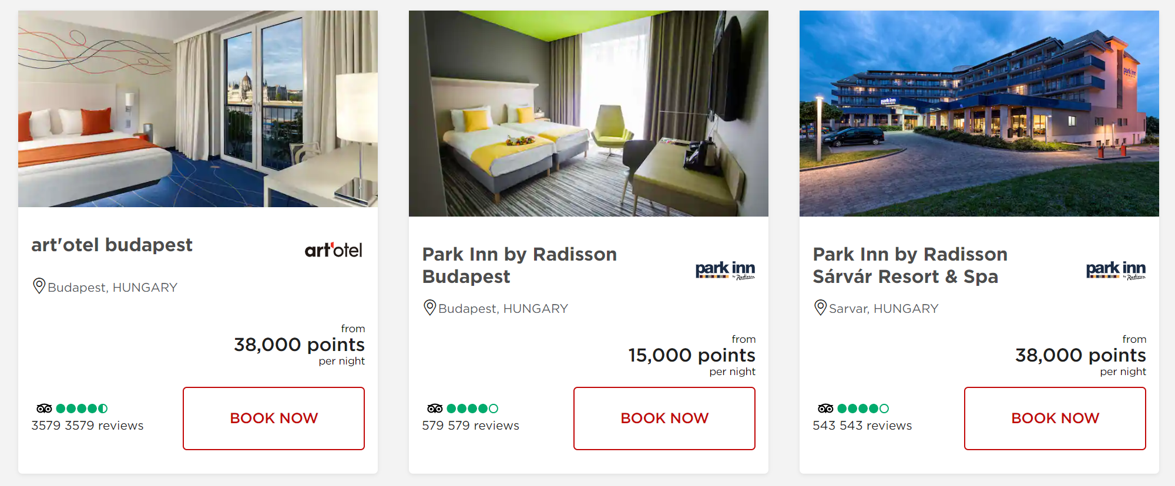Click the art'otel brand logo
The width and height of the screenshot is (1175, 486).
click(334, 249)
